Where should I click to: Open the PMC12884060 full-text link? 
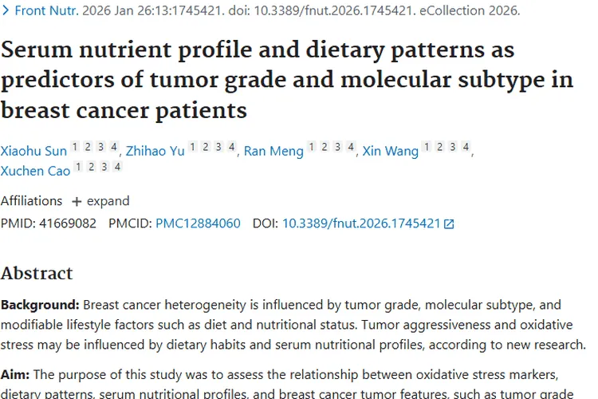pos(198,223)
